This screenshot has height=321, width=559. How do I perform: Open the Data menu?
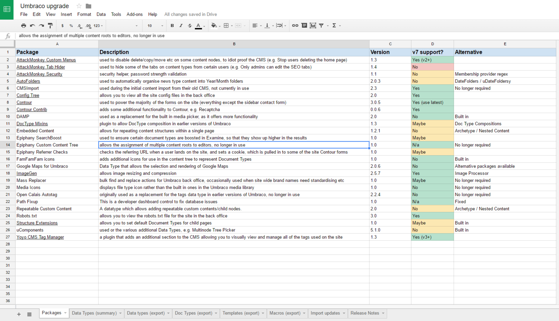point(101,15)
